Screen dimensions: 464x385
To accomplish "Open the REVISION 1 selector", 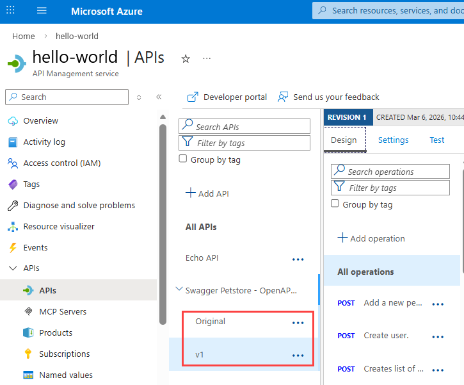I will [x=348, y=117].
